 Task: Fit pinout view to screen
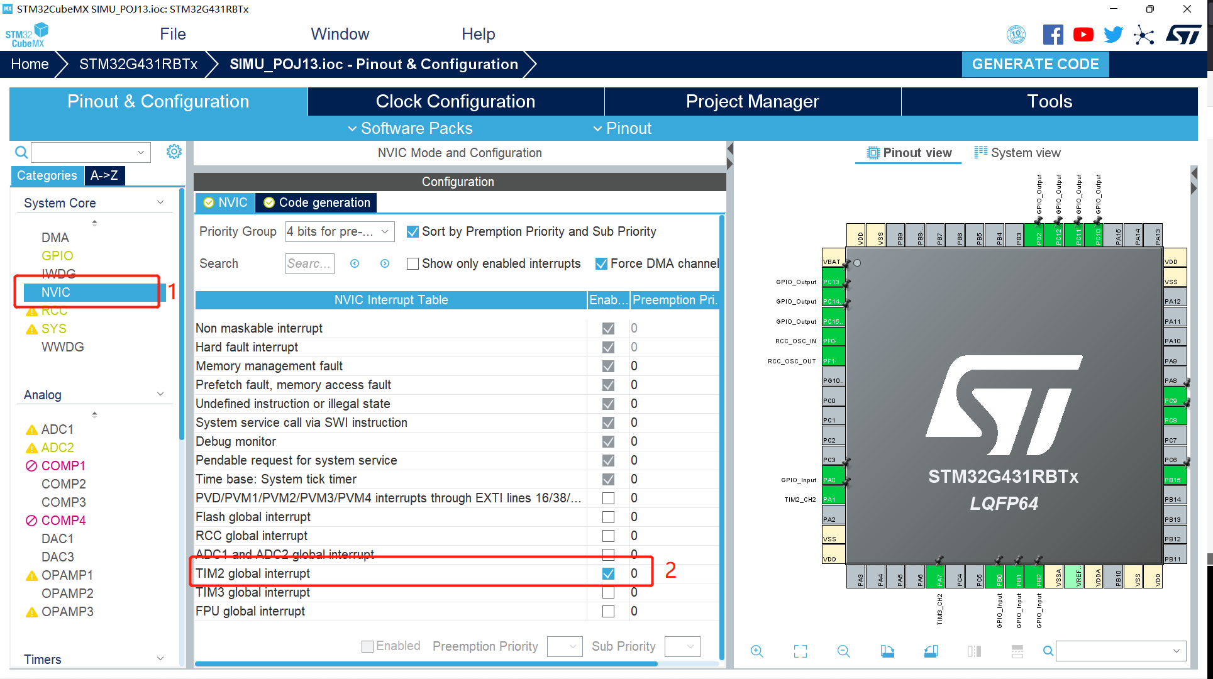click(x=800, y=651)
